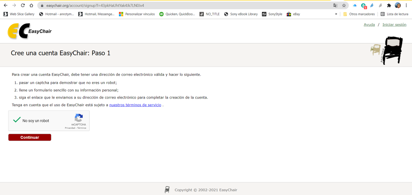Open the Sony eBook Library bookmark

click(x=241, y=14)
